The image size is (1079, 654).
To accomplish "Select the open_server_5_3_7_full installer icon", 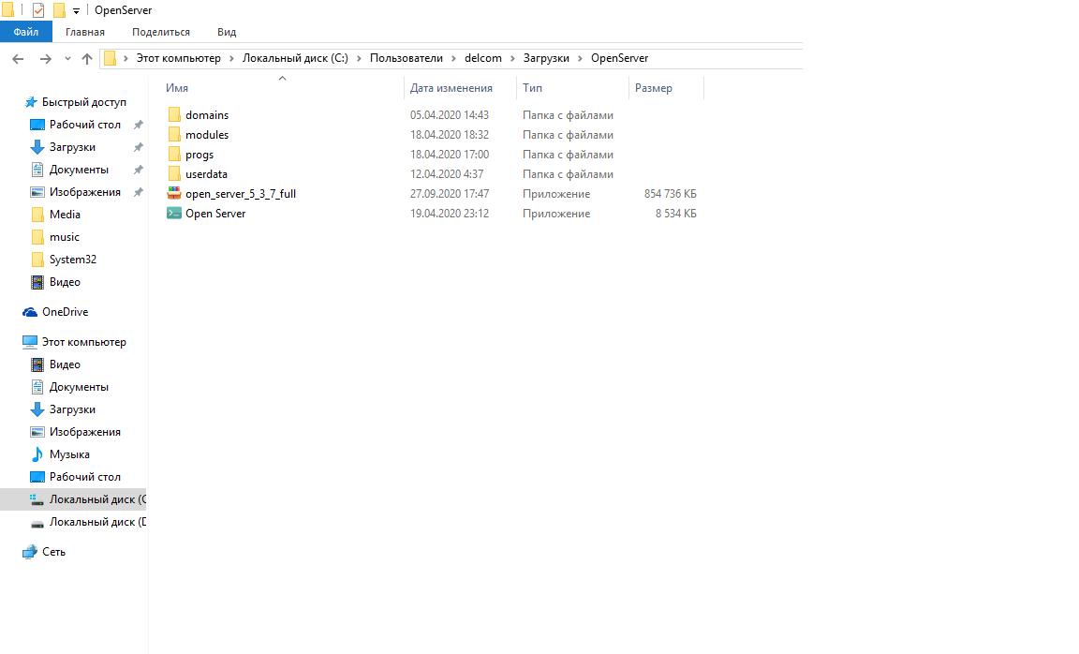I will 173,194.
